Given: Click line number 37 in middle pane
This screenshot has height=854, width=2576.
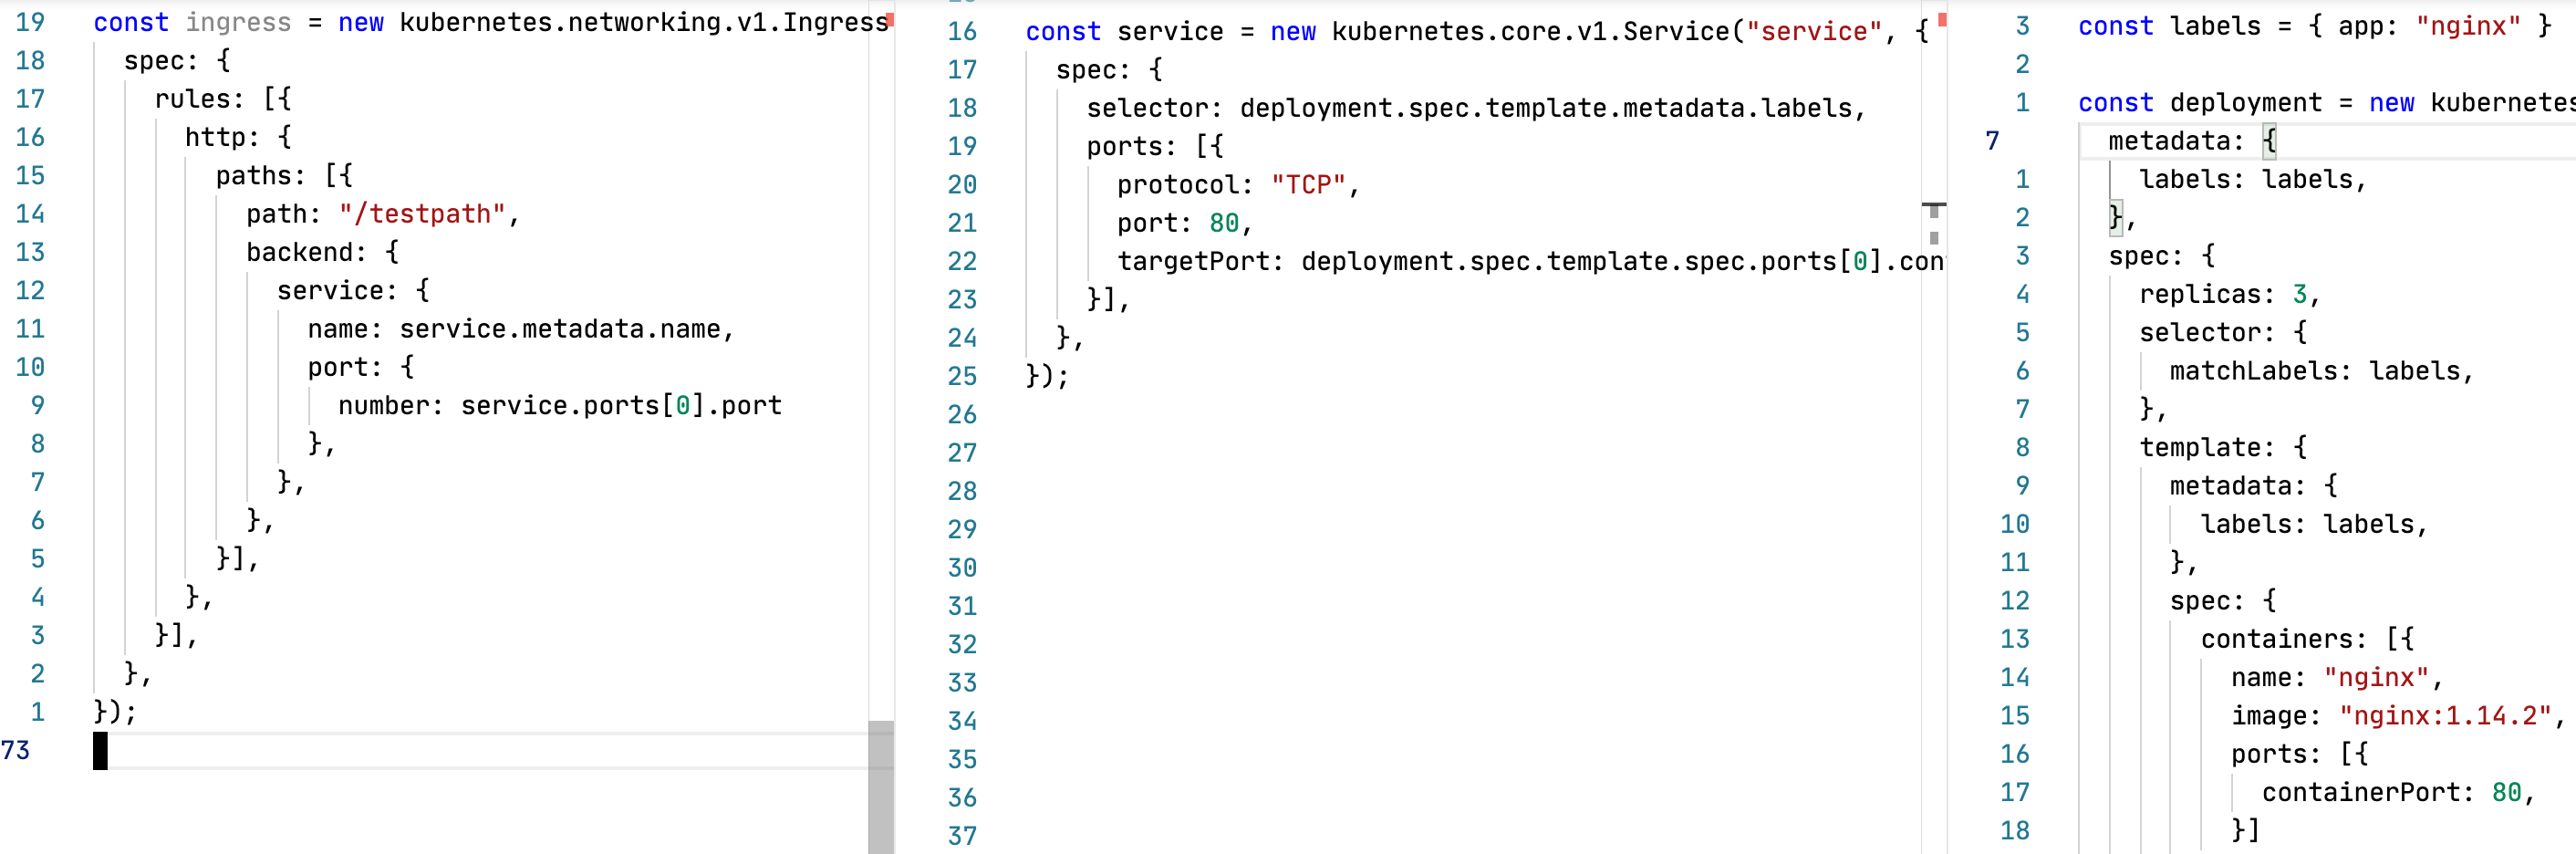Looking at the screenshot, I should 962,836.
